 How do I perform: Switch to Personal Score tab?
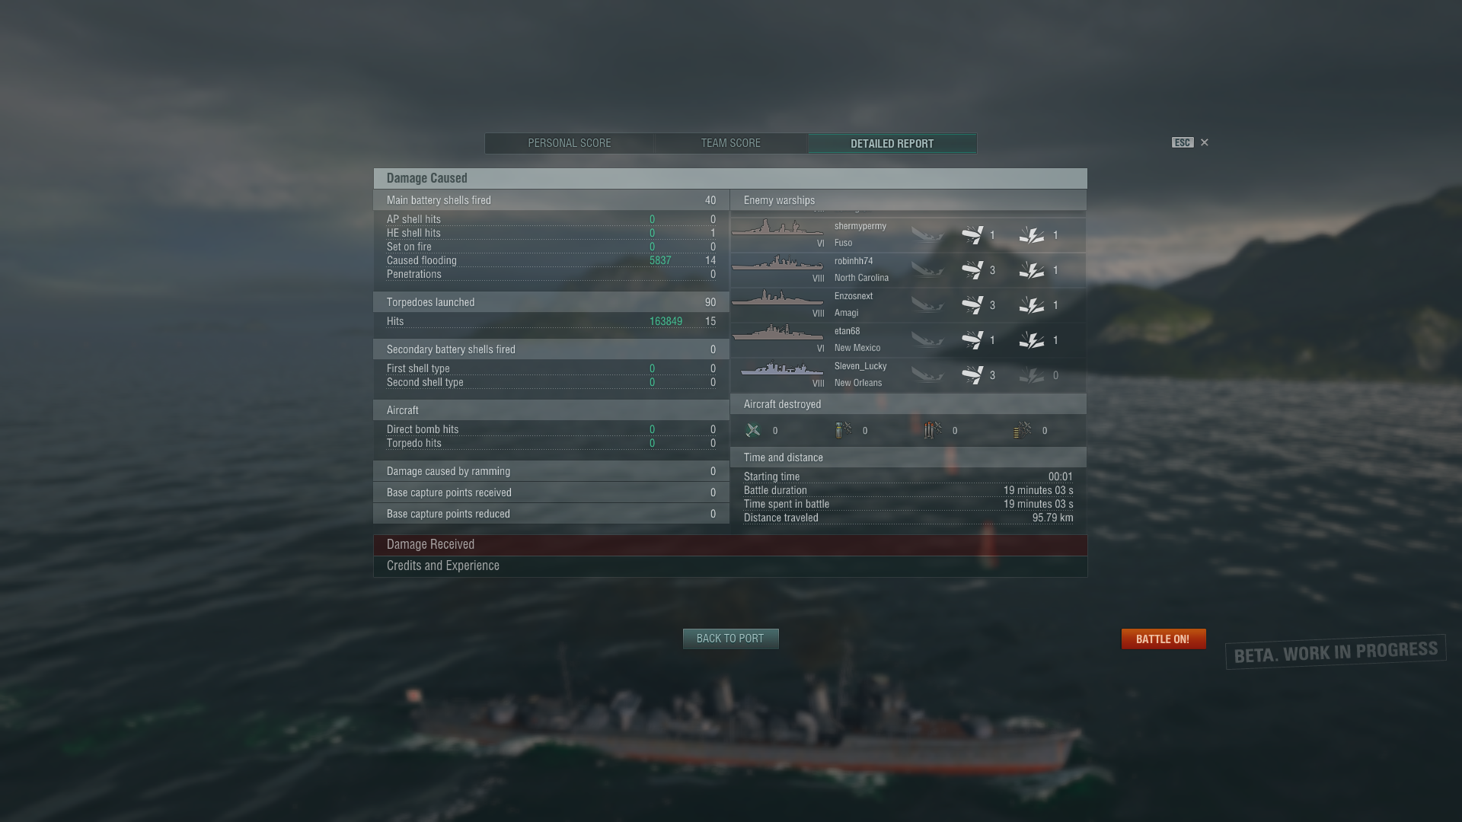570,143
